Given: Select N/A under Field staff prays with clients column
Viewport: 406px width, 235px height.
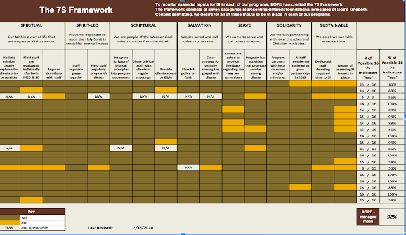Looking at the screenshot, I should point(99,96).
